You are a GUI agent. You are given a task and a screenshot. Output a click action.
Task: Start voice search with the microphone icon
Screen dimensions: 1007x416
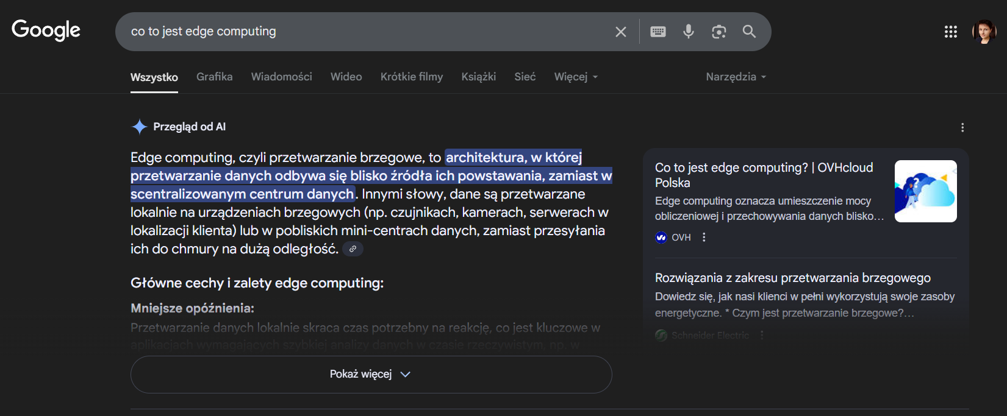point(688,32)
